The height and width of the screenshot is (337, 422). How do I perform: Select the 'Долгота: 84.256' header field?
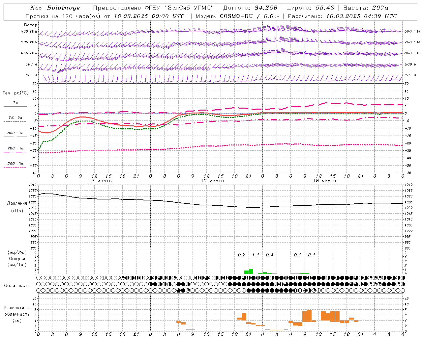click(x=250, y=8)
